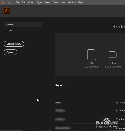Click the Recent section heading

60,85
